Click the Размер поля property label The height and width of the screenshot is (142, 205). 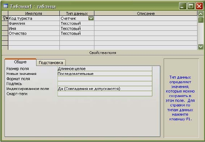coord(18,69)
